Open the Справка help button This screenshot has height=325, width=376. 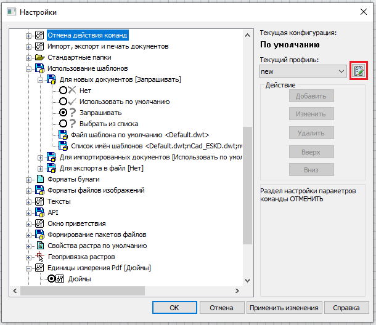346,308
